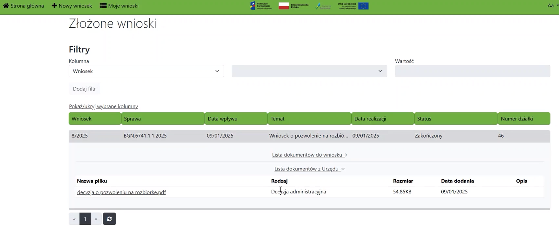This screenshot has height=230, width=559.
Task: Go to previous page arrow «
Action: tap(74, 219)
